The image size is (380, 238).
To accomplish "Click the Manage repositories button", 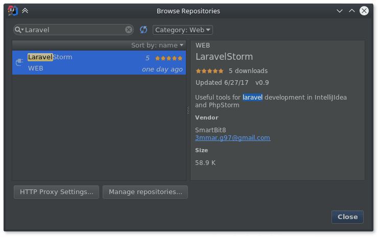I will [x=145, y=192].
